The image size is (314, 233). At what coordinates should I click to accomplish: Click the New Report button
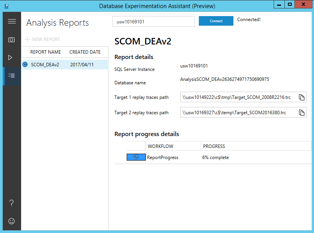pos(43,39)
